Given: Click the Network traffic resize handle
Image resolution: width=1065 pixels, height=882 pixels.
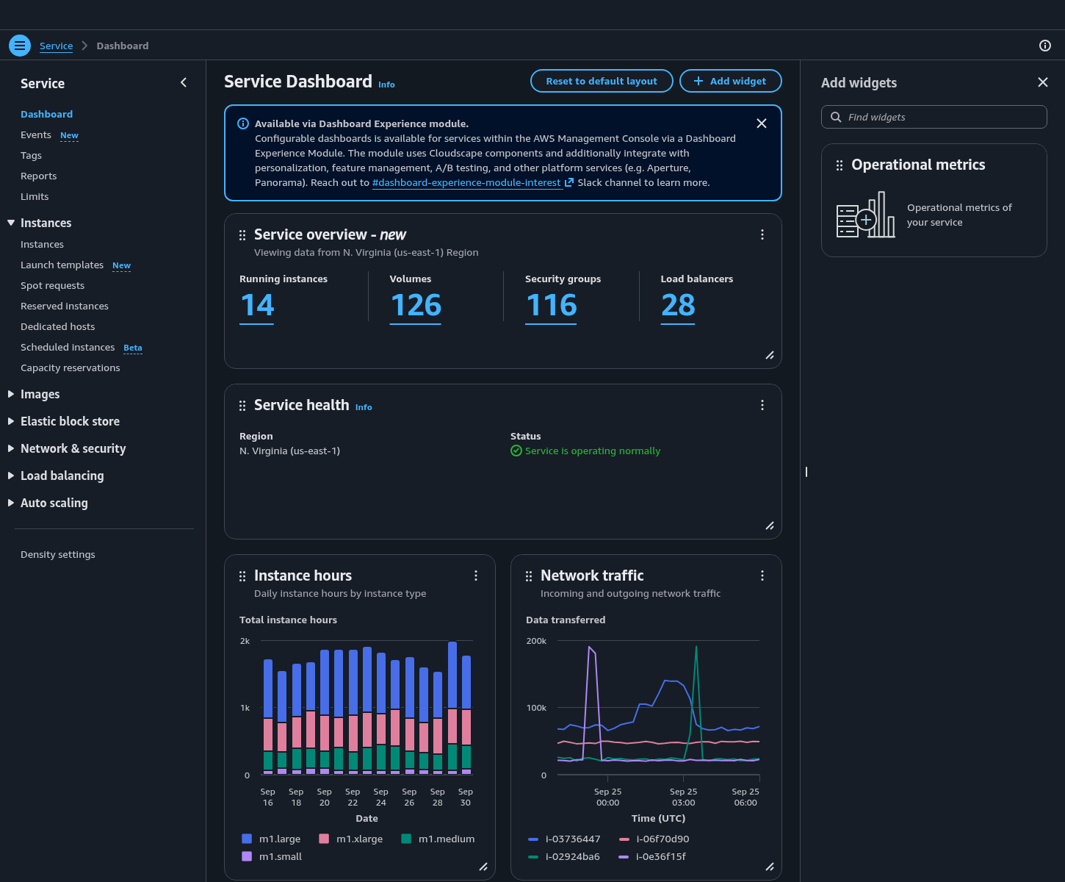Looking at the screenshot, I should [770, 867].
